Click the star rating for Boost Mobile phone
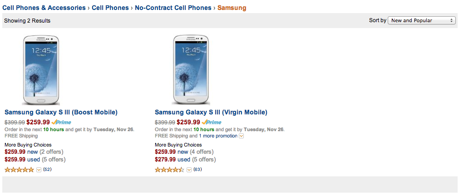This screenshot has height=194, width=459. (19, 170)
